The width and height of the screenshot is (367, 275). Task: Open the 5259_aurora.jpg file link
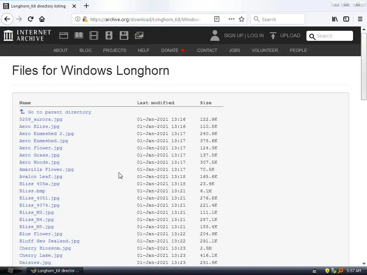(41, 119)
